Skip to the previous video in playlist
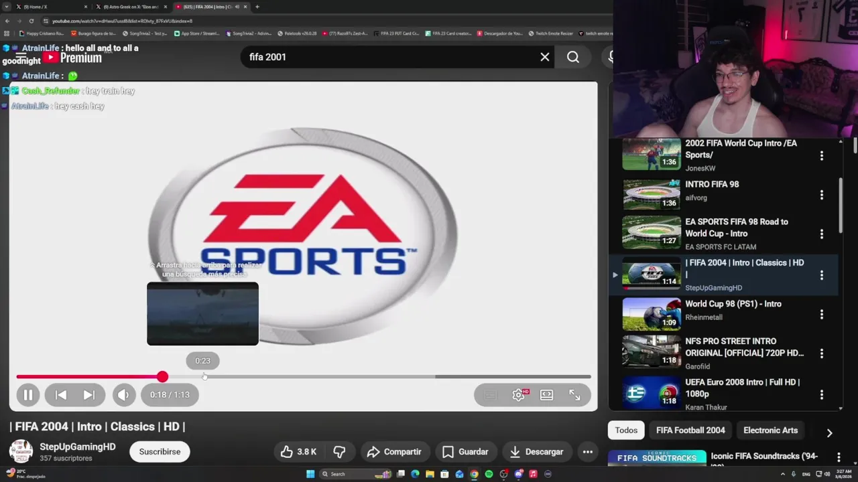This screenshot has width=858, height=482. click(61, 395)
